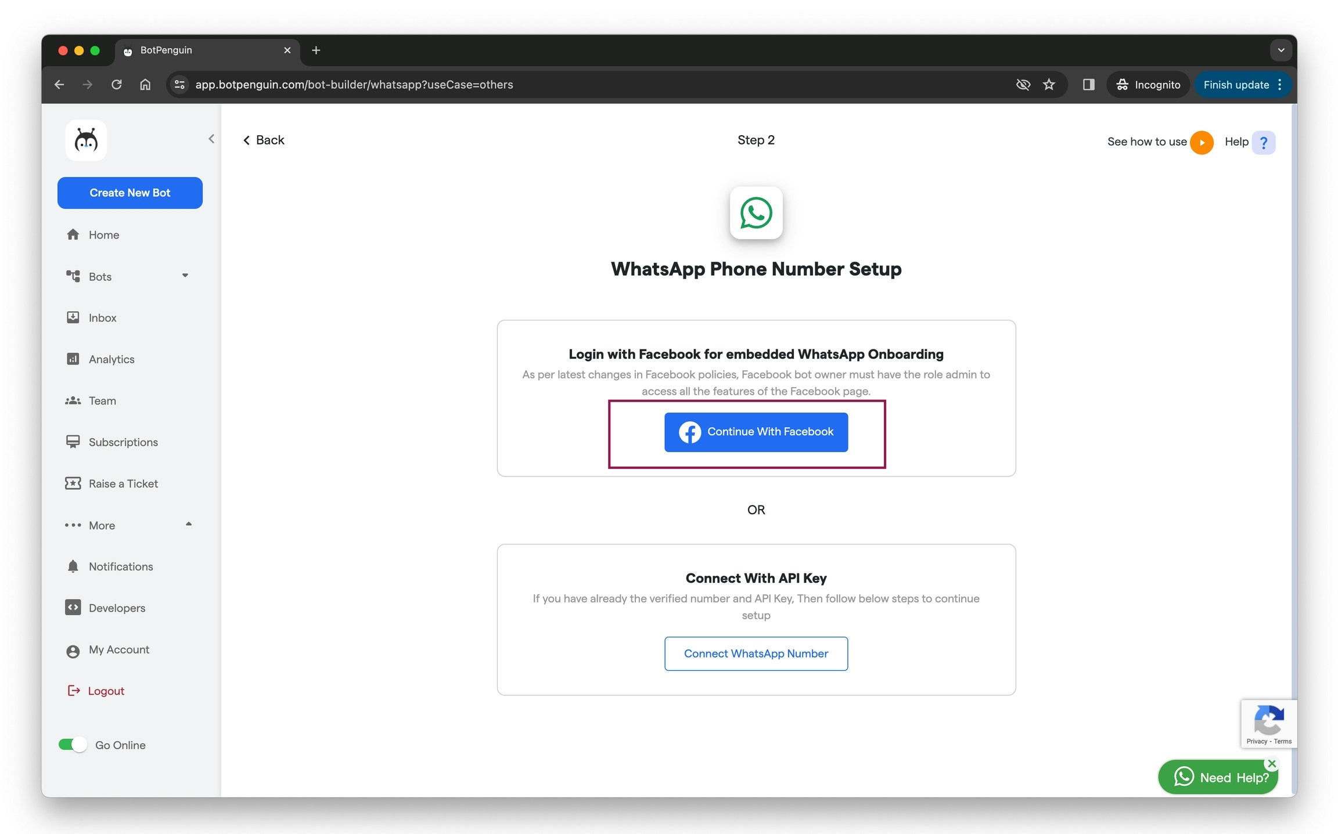Image resolution: width=1338 pixels, height=834 pixels.
Task: Click the BotPenguin logo icon
Action: point(86,140)
